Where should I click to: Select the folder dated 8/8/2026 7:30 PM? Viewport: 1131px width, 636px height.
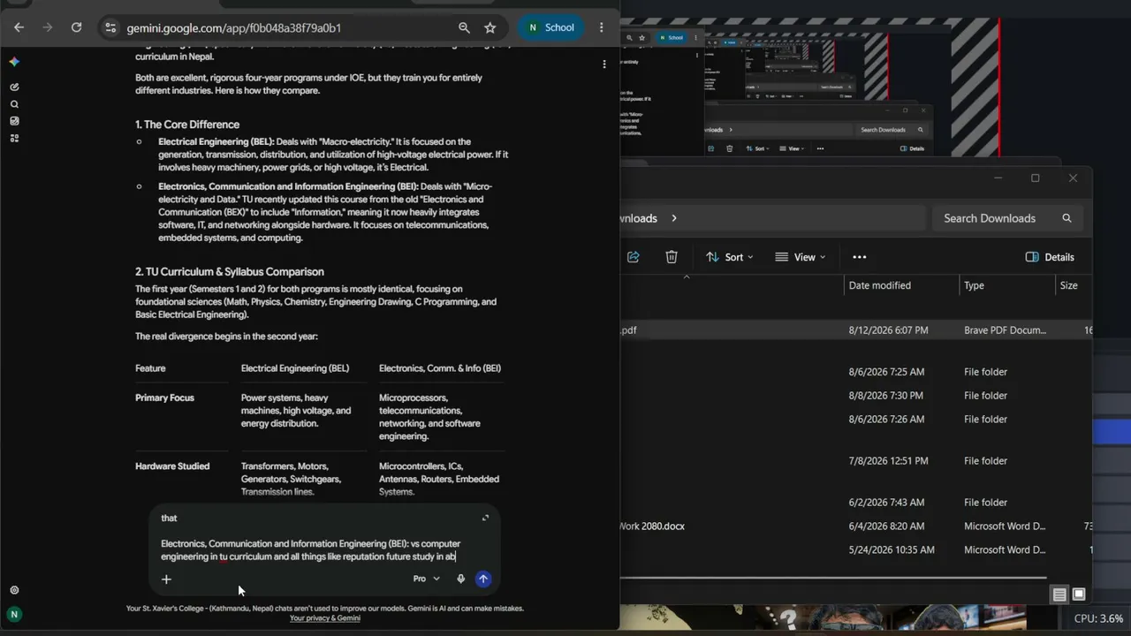[x=855, y=396]
